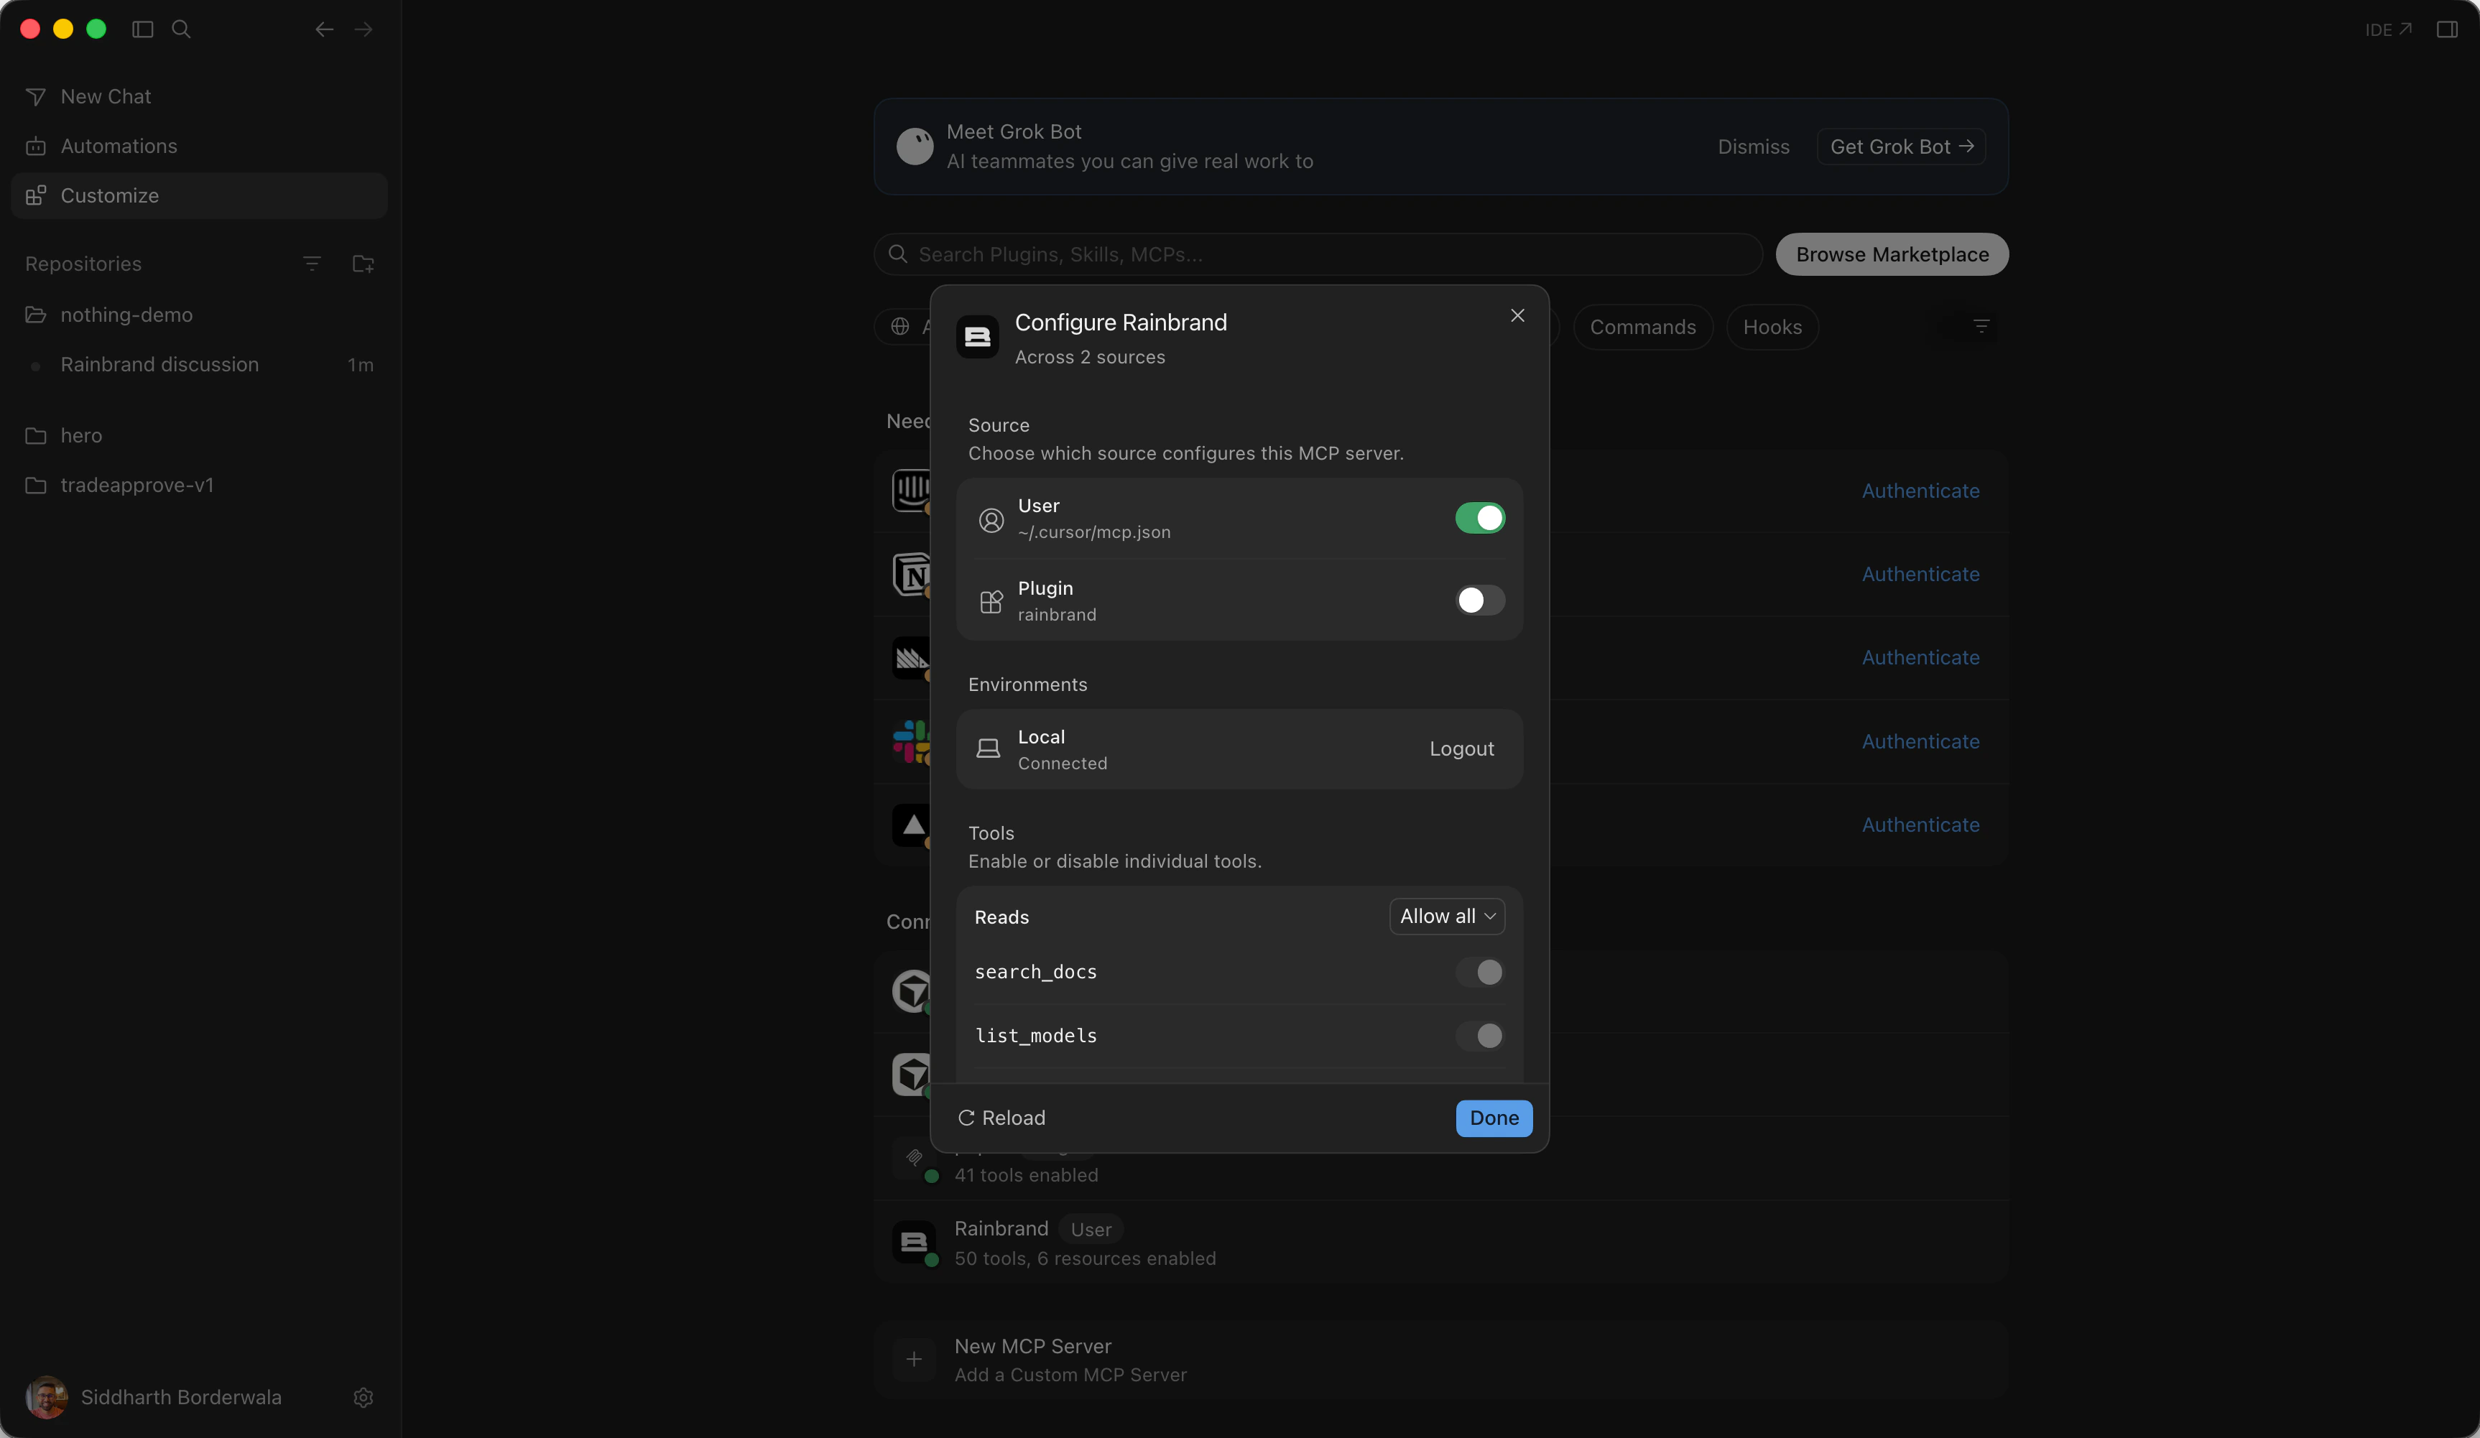Toggle the search_docs tool switch

click(1480, 973)
